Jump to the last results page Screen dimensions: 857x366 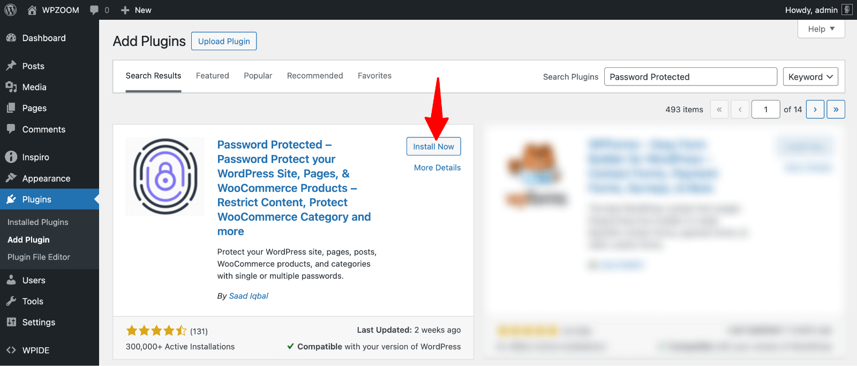pos(836,109)
